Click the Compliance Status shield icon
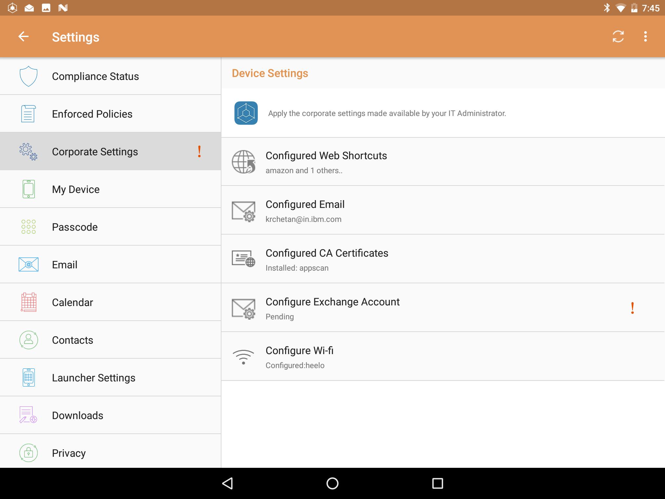The width and height of the screenshot is (665, 499). [29, 76]
